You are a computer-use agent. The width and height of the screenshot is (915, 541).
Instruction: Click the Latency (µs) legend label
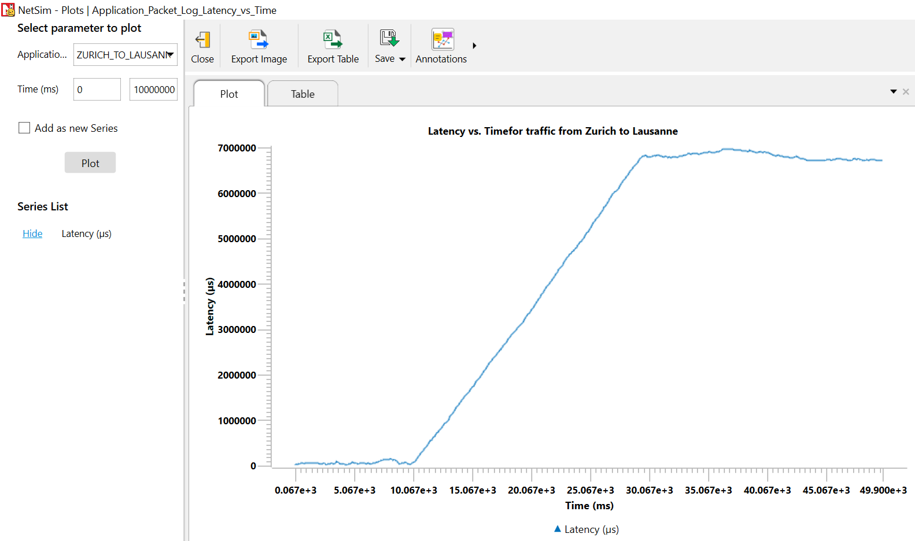[x=592, y=529]
